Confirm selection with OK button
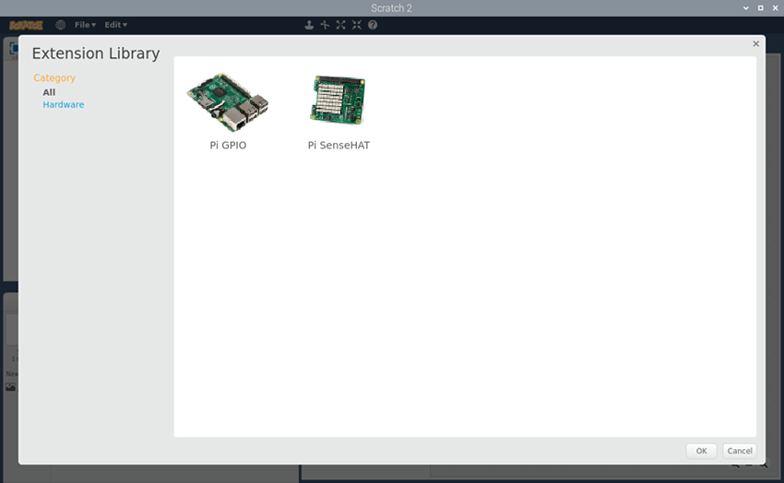Screen dimensions: 784x483 tap(702, 451)
